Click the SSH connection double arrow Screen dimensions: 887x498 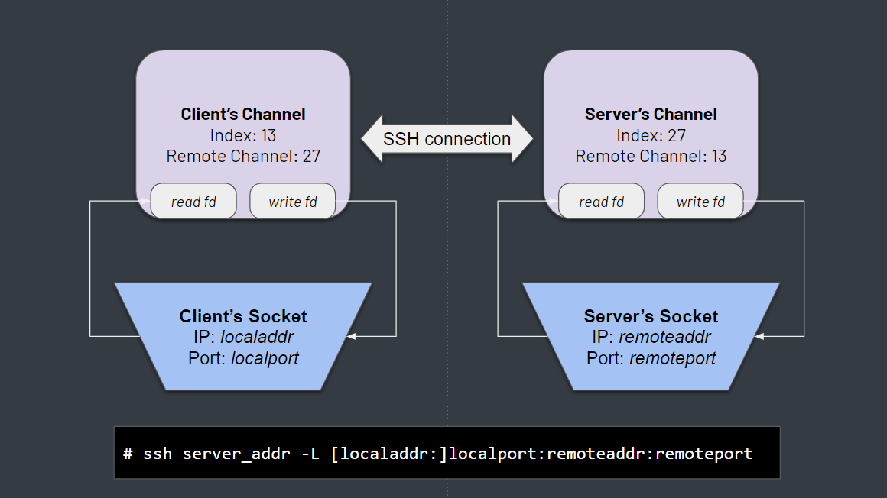point(447,139)
